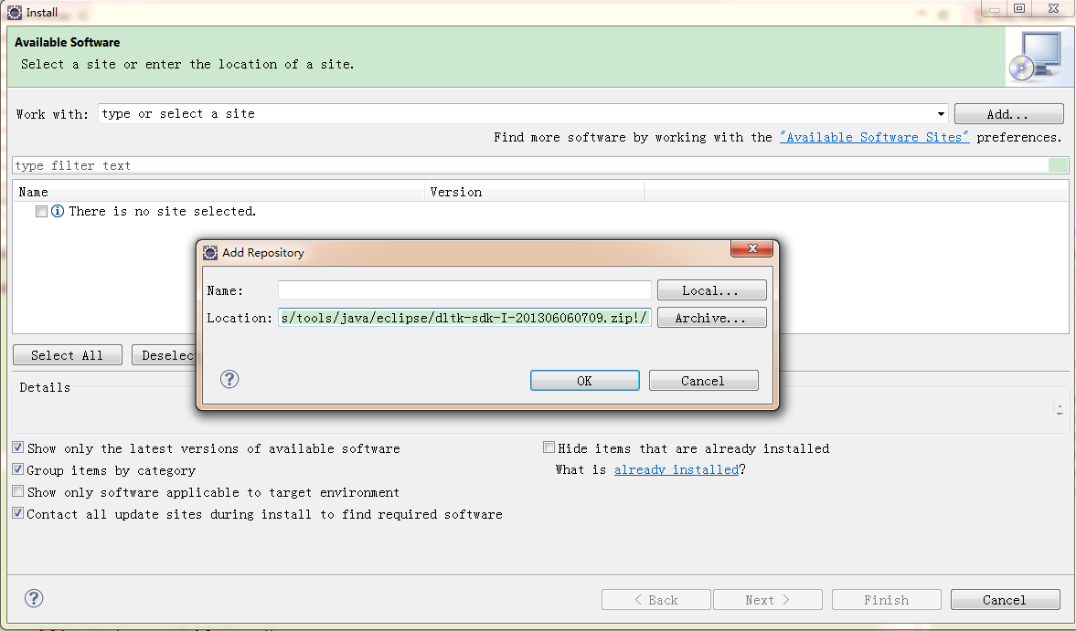Cancel the Add Repository dialog
1076x631 pixels.
point(703,380)
